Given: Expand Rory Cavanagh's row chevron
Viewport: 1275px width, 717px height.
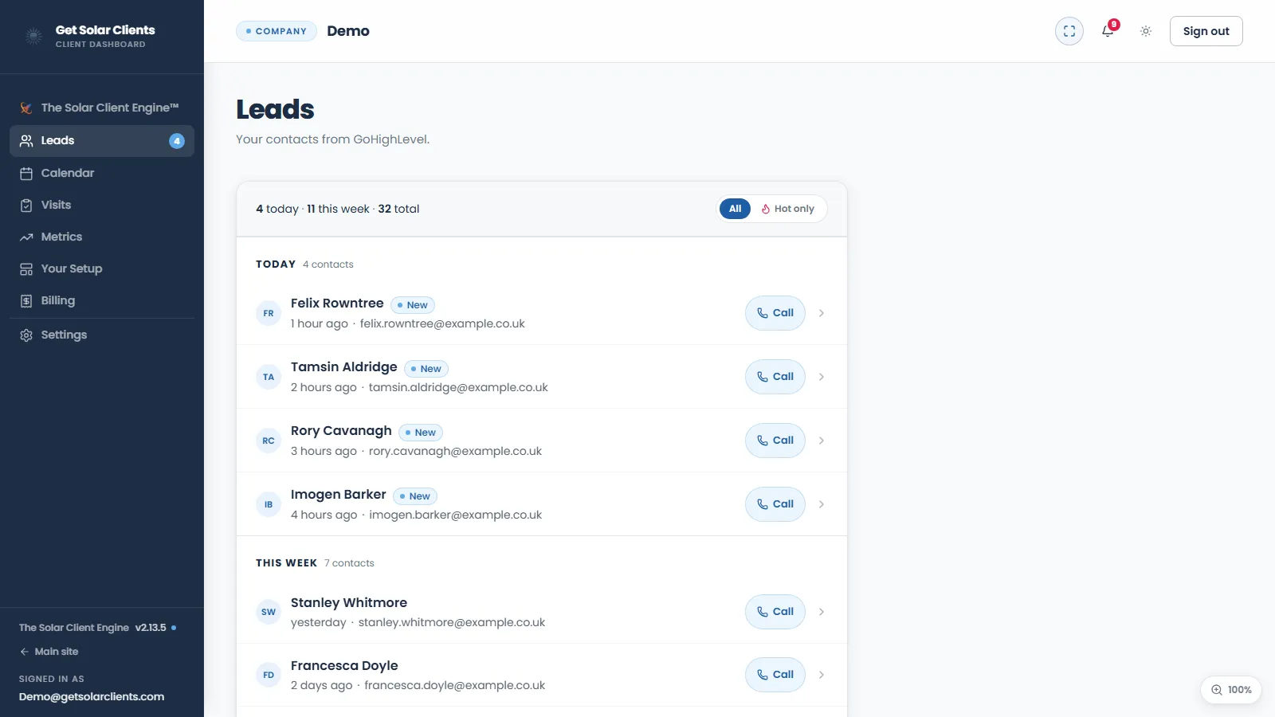Looking at the screenshot, I should click(x=822, y=441).
